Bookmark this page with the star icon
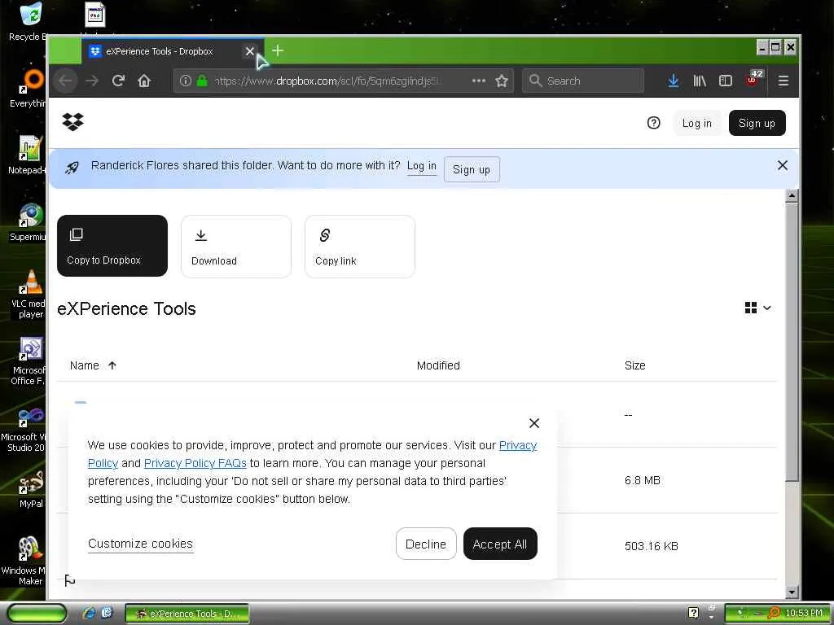834x625 pixels. 502,81
